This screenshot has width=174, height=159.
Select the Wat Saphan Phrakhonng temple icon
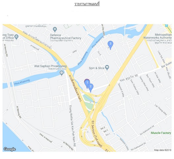(62, 73)
